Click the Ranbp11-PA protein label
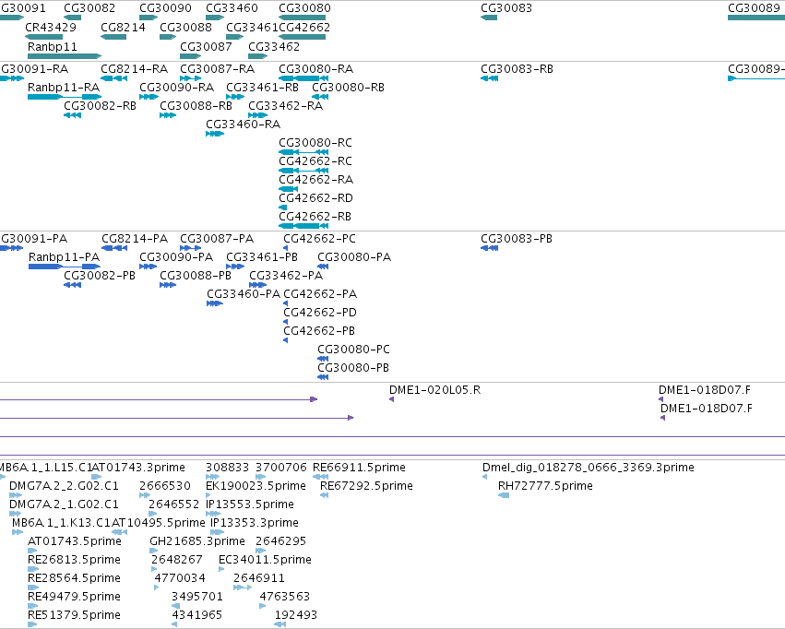The width and height of the screenshot is (785, 629). click(64, 257)
